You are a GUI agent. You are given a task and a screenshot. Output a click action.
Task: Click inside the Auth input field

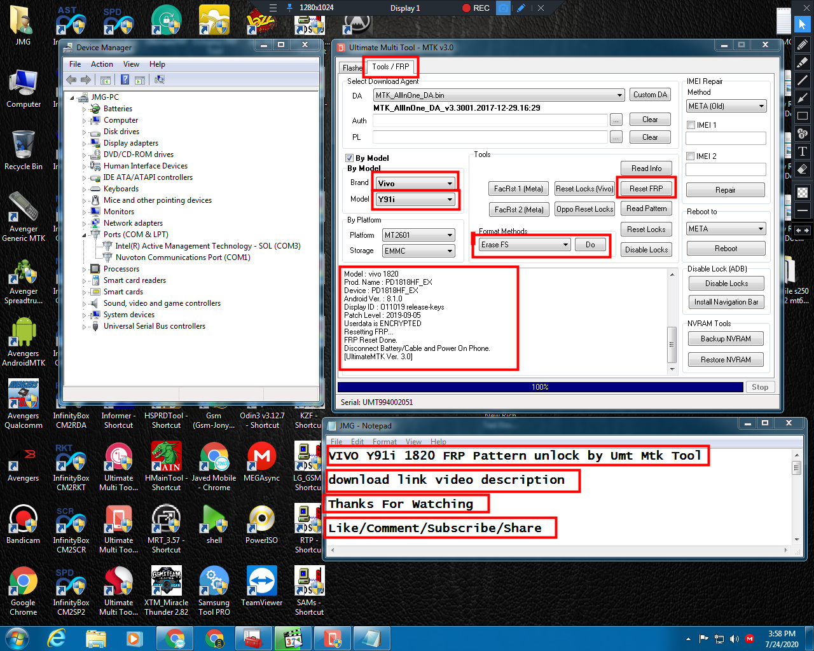[490, 119]
